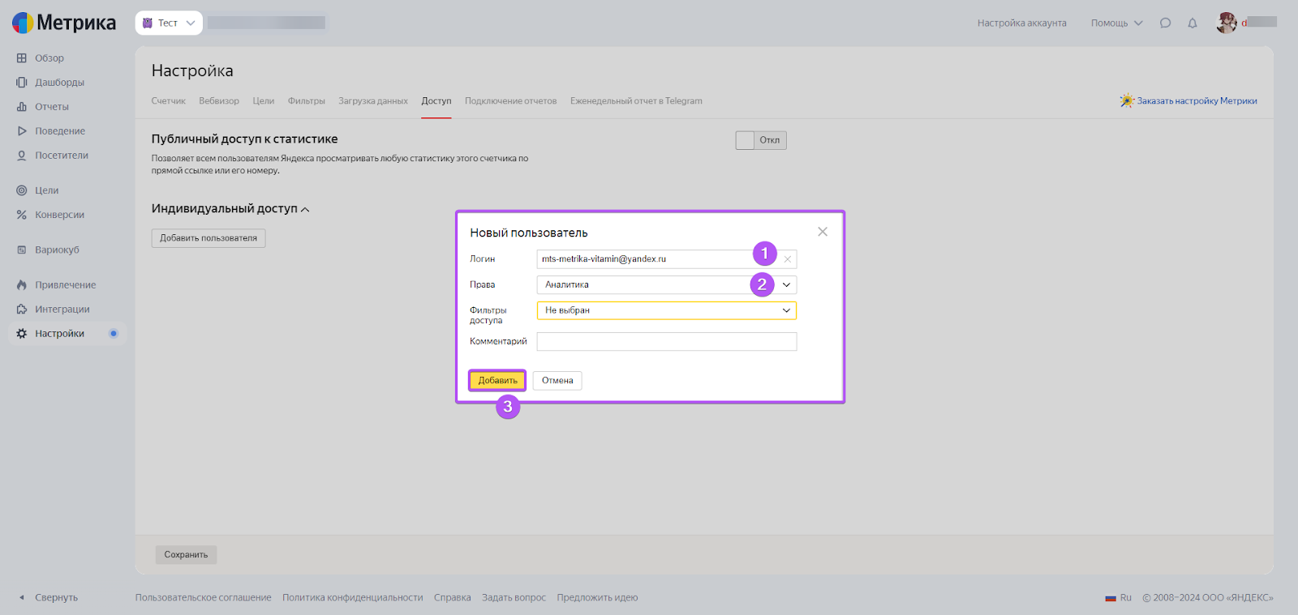The width and height of the screenshot is (1298, 615).
Task: Clear the login field with X icon
Action: 787,259
